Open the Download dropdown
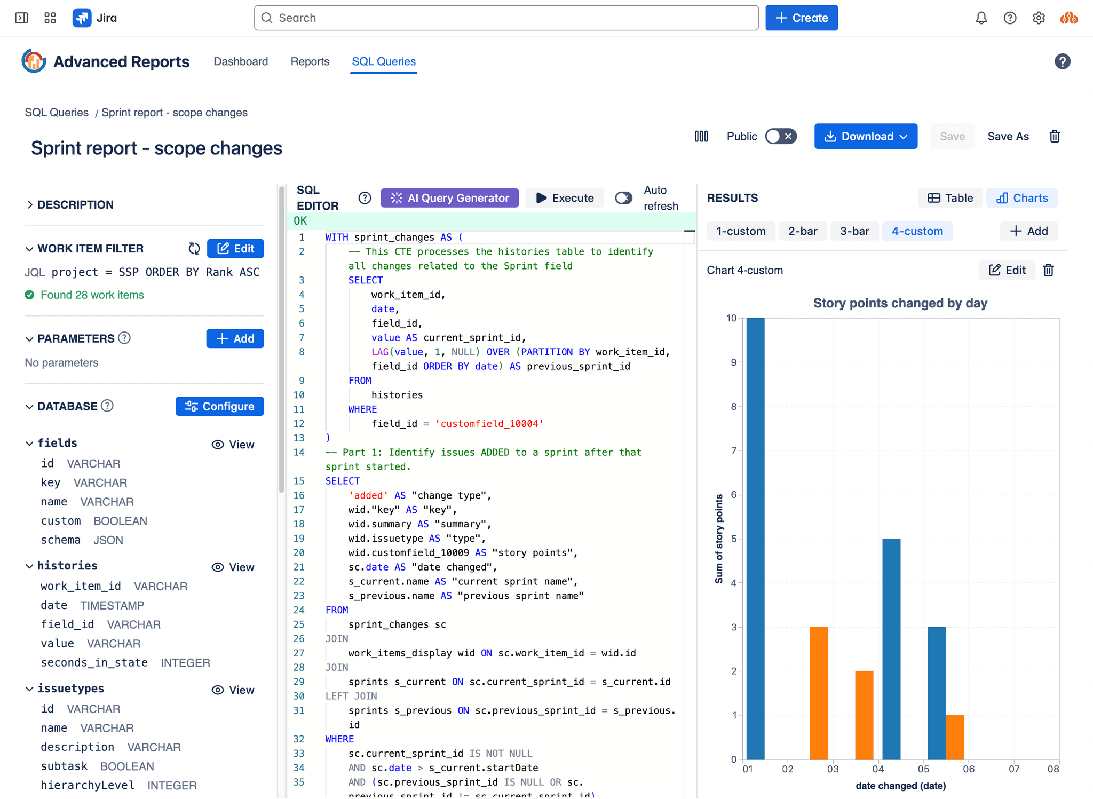Viewport: 1093px width, 799px height. [x=866, y=137]
